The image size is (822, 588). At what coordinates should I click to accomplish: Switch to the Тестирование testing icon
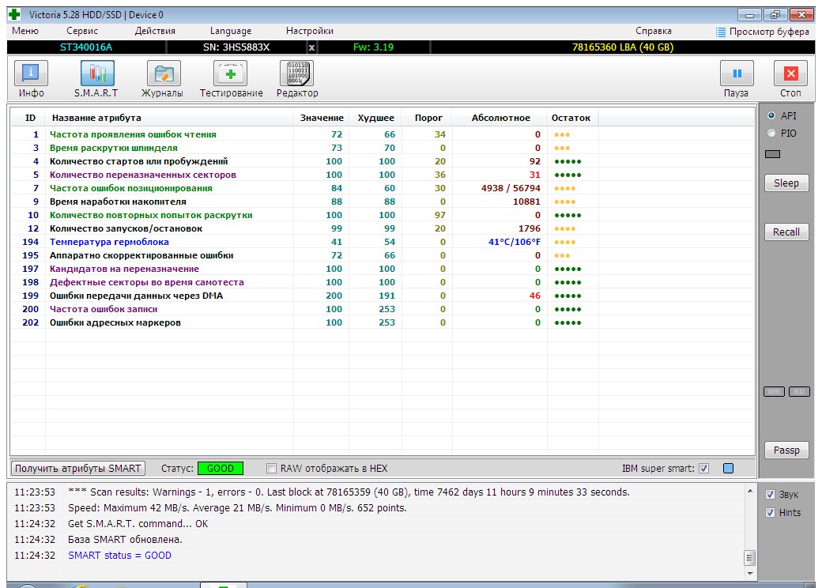(x=230, y=73)
